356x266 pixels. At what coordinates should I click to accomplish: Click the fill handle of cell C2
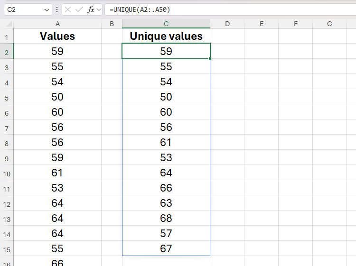(x=210, y=59)
